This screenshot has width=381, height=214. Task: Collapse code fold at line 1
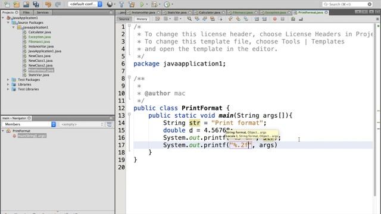[x=129, y=25]
